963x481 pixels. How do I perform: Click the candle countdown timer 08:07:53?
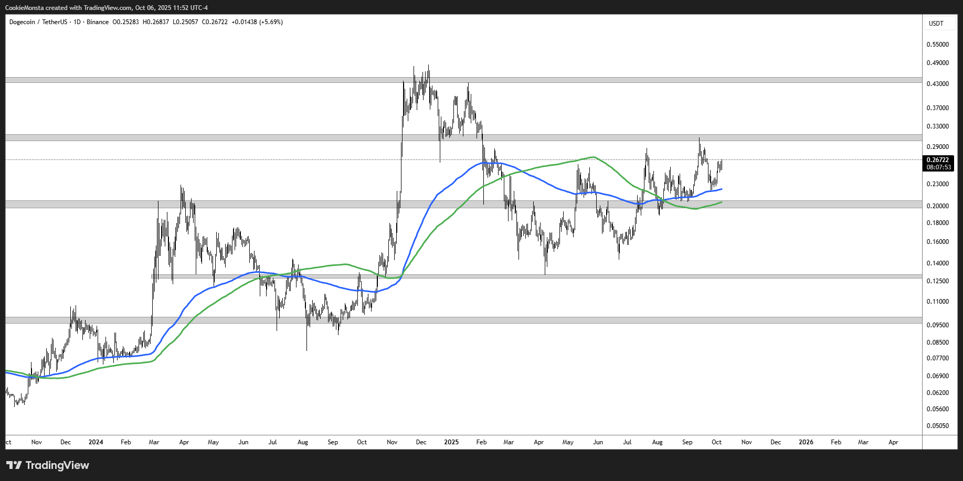click(938, 168)
